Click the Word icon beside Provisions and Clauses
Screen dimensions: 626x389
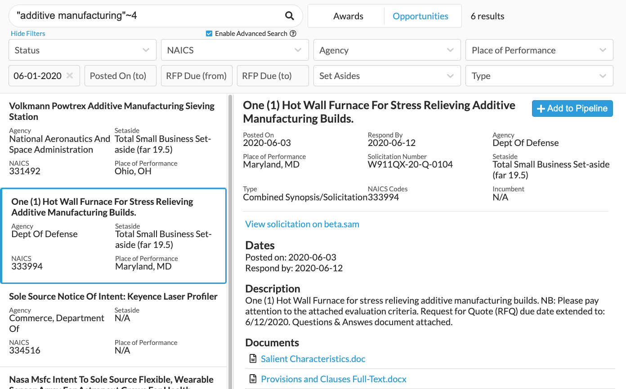click(253, 379)
